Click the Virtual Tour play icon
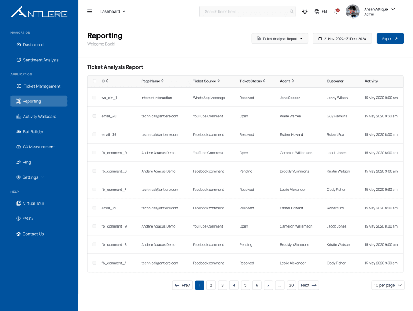 (19, 203)
